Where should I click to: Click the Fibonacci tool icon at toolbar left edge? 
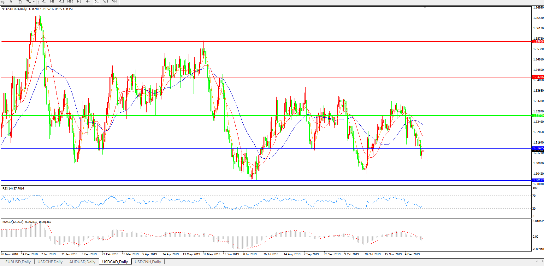(x=2, y=2)
